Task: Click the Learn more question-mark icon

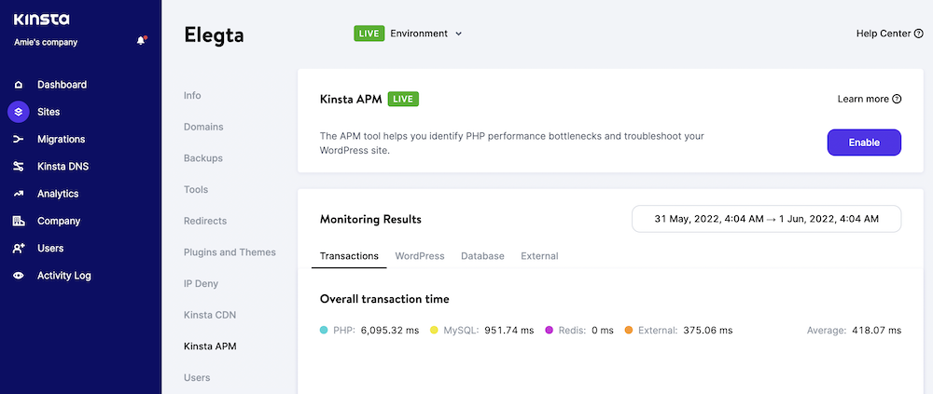Action: [897, 100]
